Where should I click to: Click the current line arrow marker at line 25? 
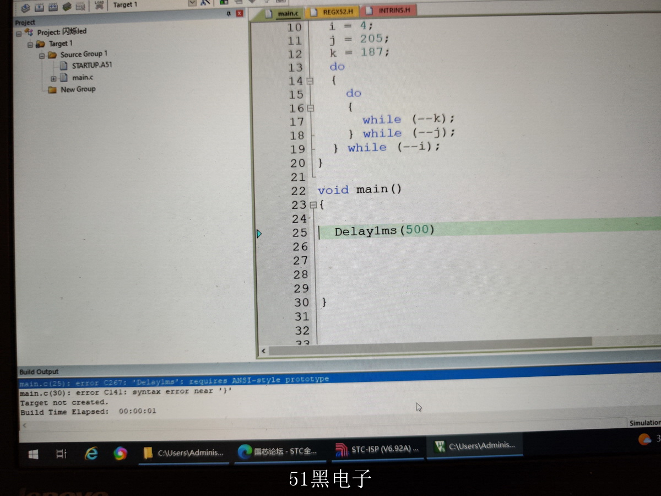click(259, 234)
